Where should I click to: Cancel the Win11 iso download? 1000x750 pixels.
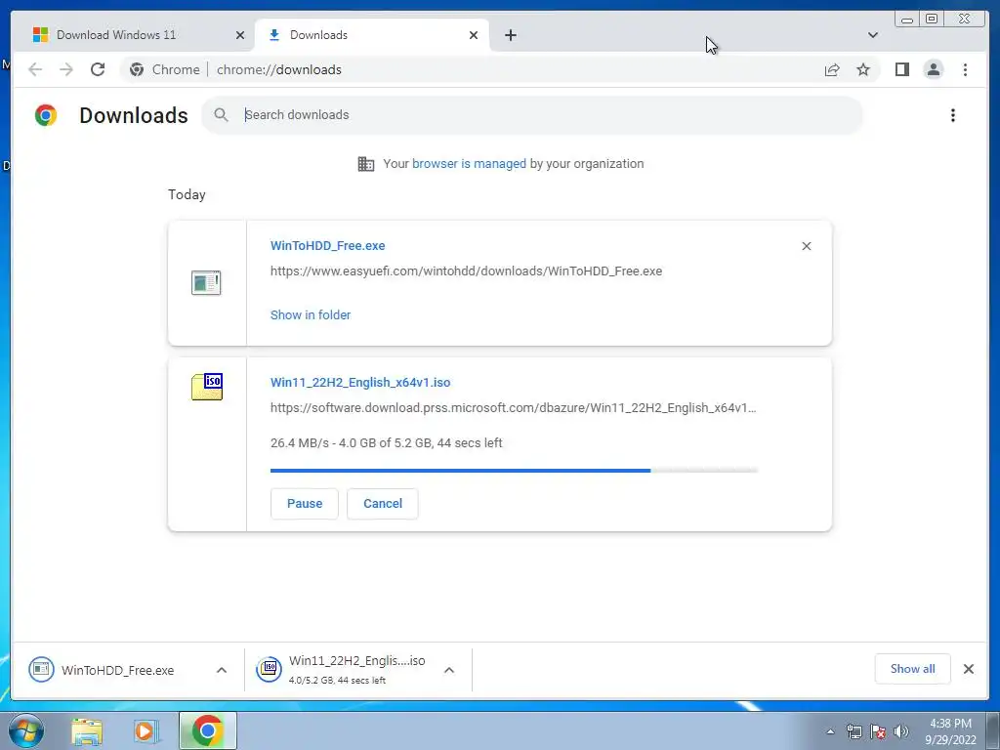(x=383, y=504)
